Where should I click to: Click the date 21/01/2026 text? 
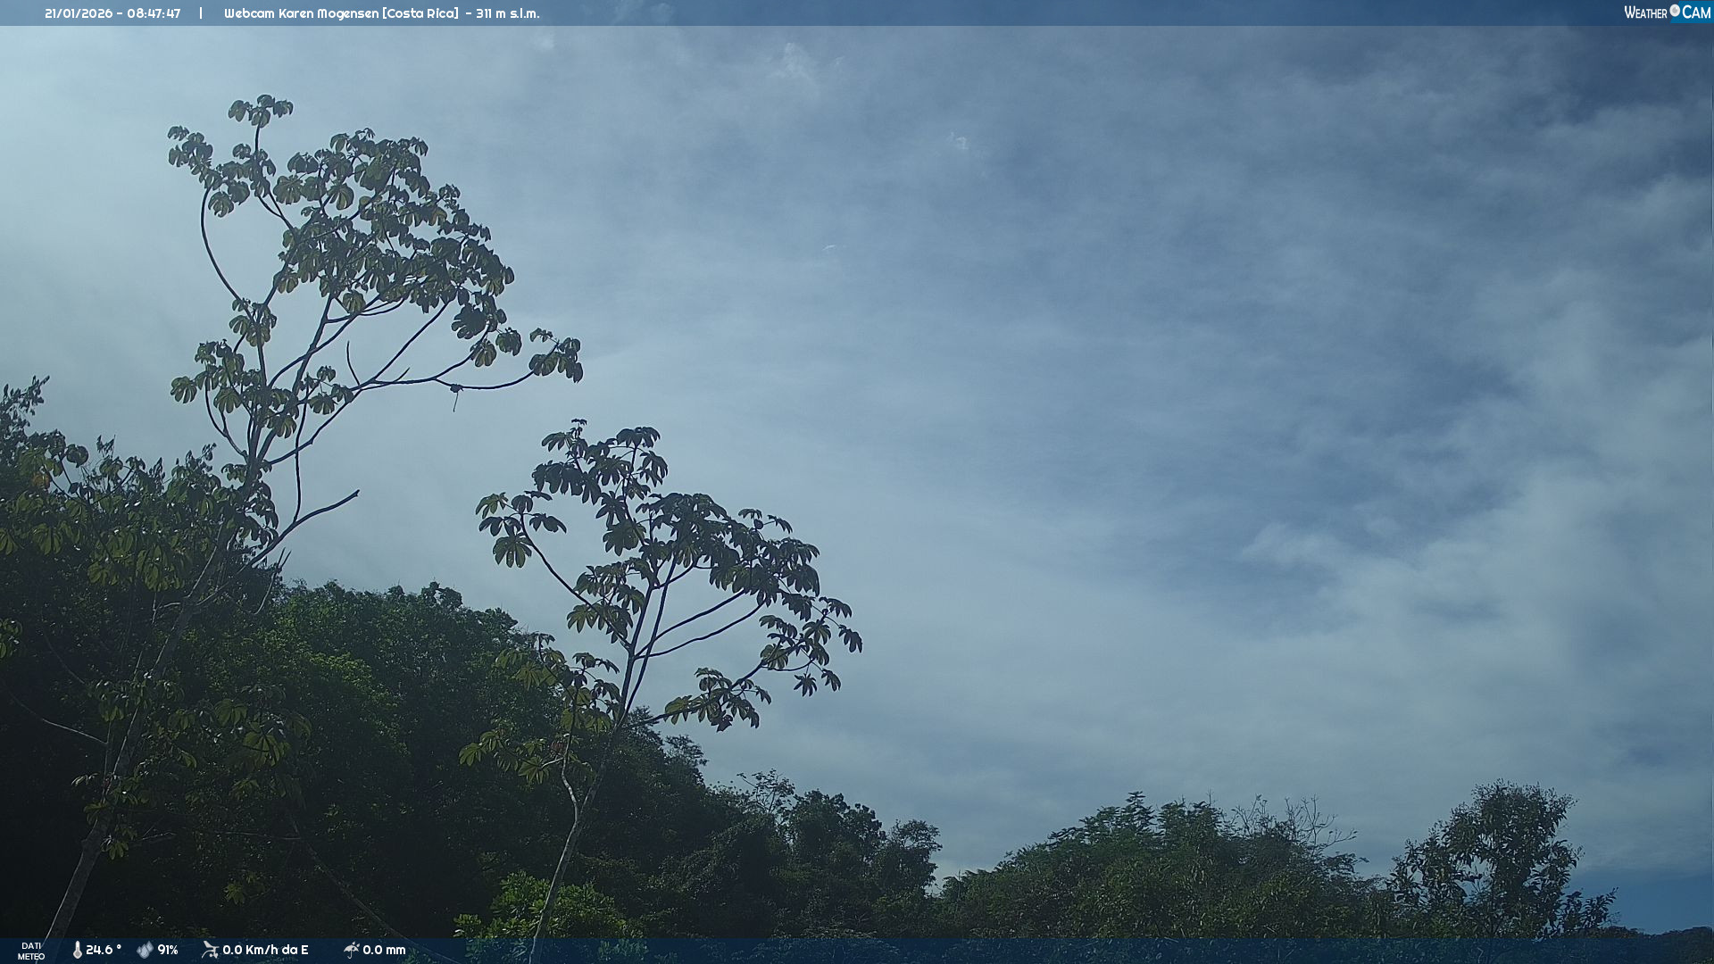click(x=79, y=13)
